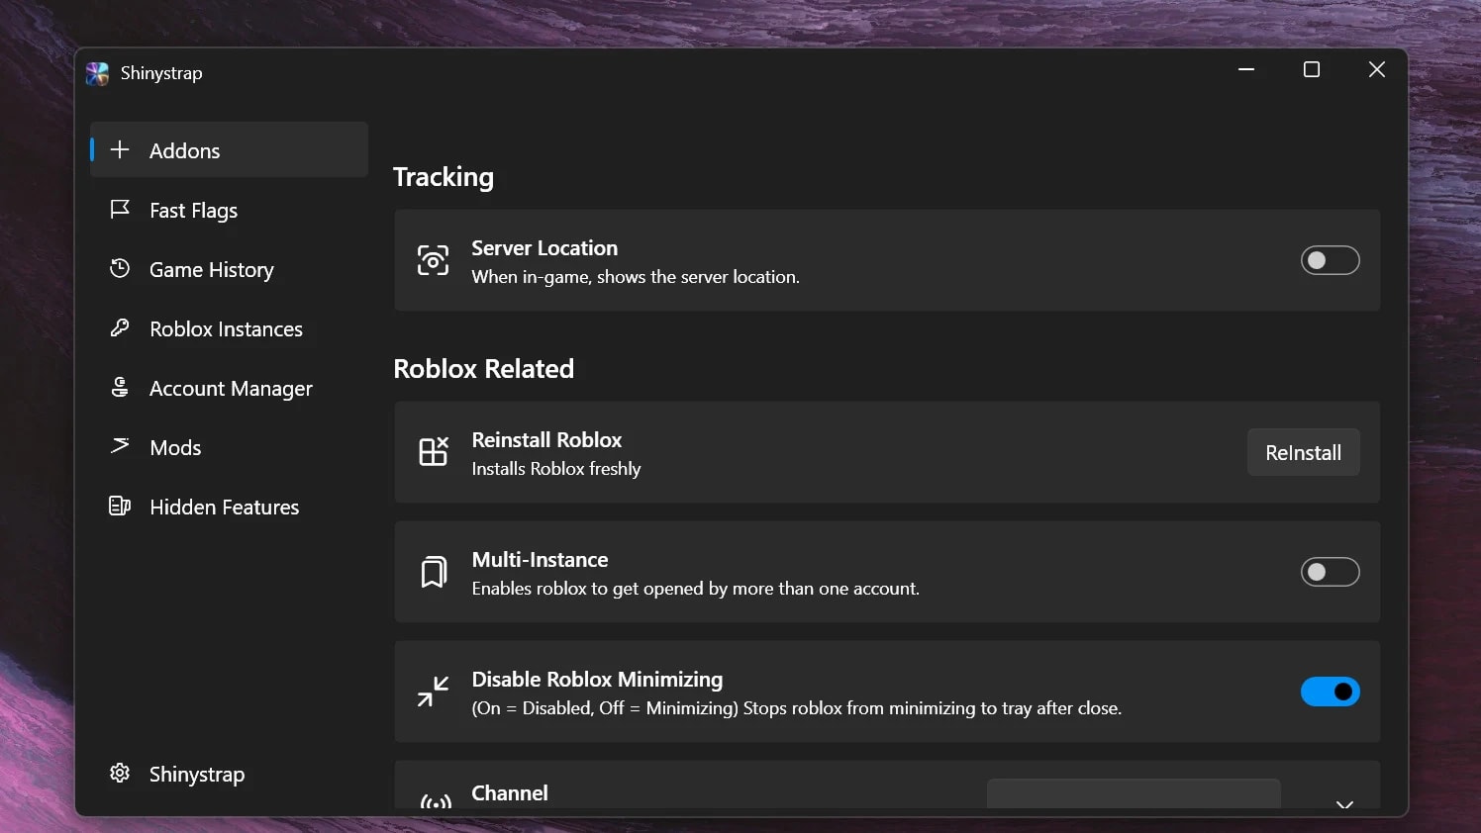The height and width of the screenshot is (833, 1481).
Task: Click the Disable Roblox Minimizing title
Action: [x=597, y=679]
